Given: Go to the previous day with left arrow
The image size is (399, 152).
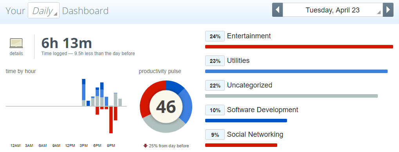Looking at the screenshot, I should pyautogui.click(x=278, y=10).
